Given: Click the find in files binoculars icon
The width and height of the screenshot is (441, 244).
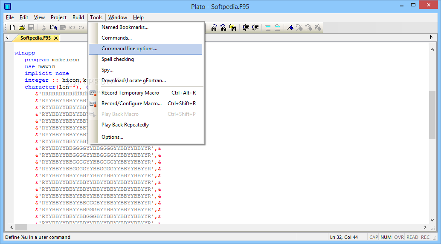Looking at the screenshot, I should tap(233, 28).
